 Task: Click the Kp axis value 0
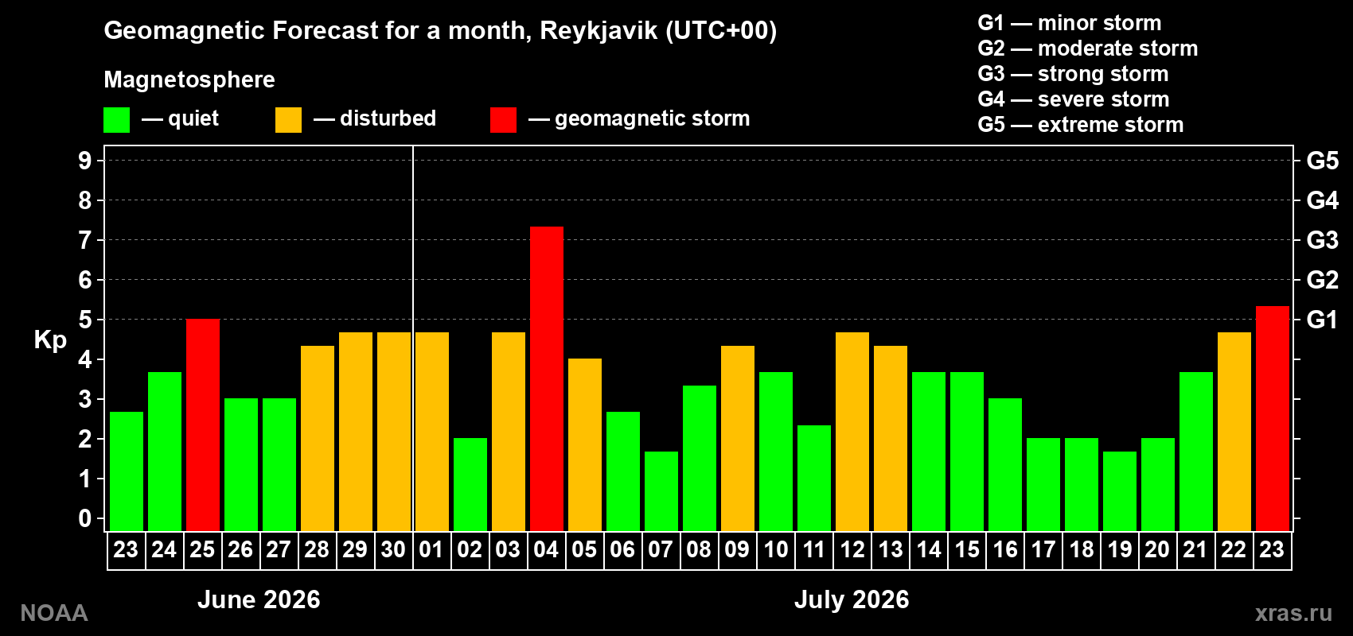pyautogui.click(x=85, y=518)
